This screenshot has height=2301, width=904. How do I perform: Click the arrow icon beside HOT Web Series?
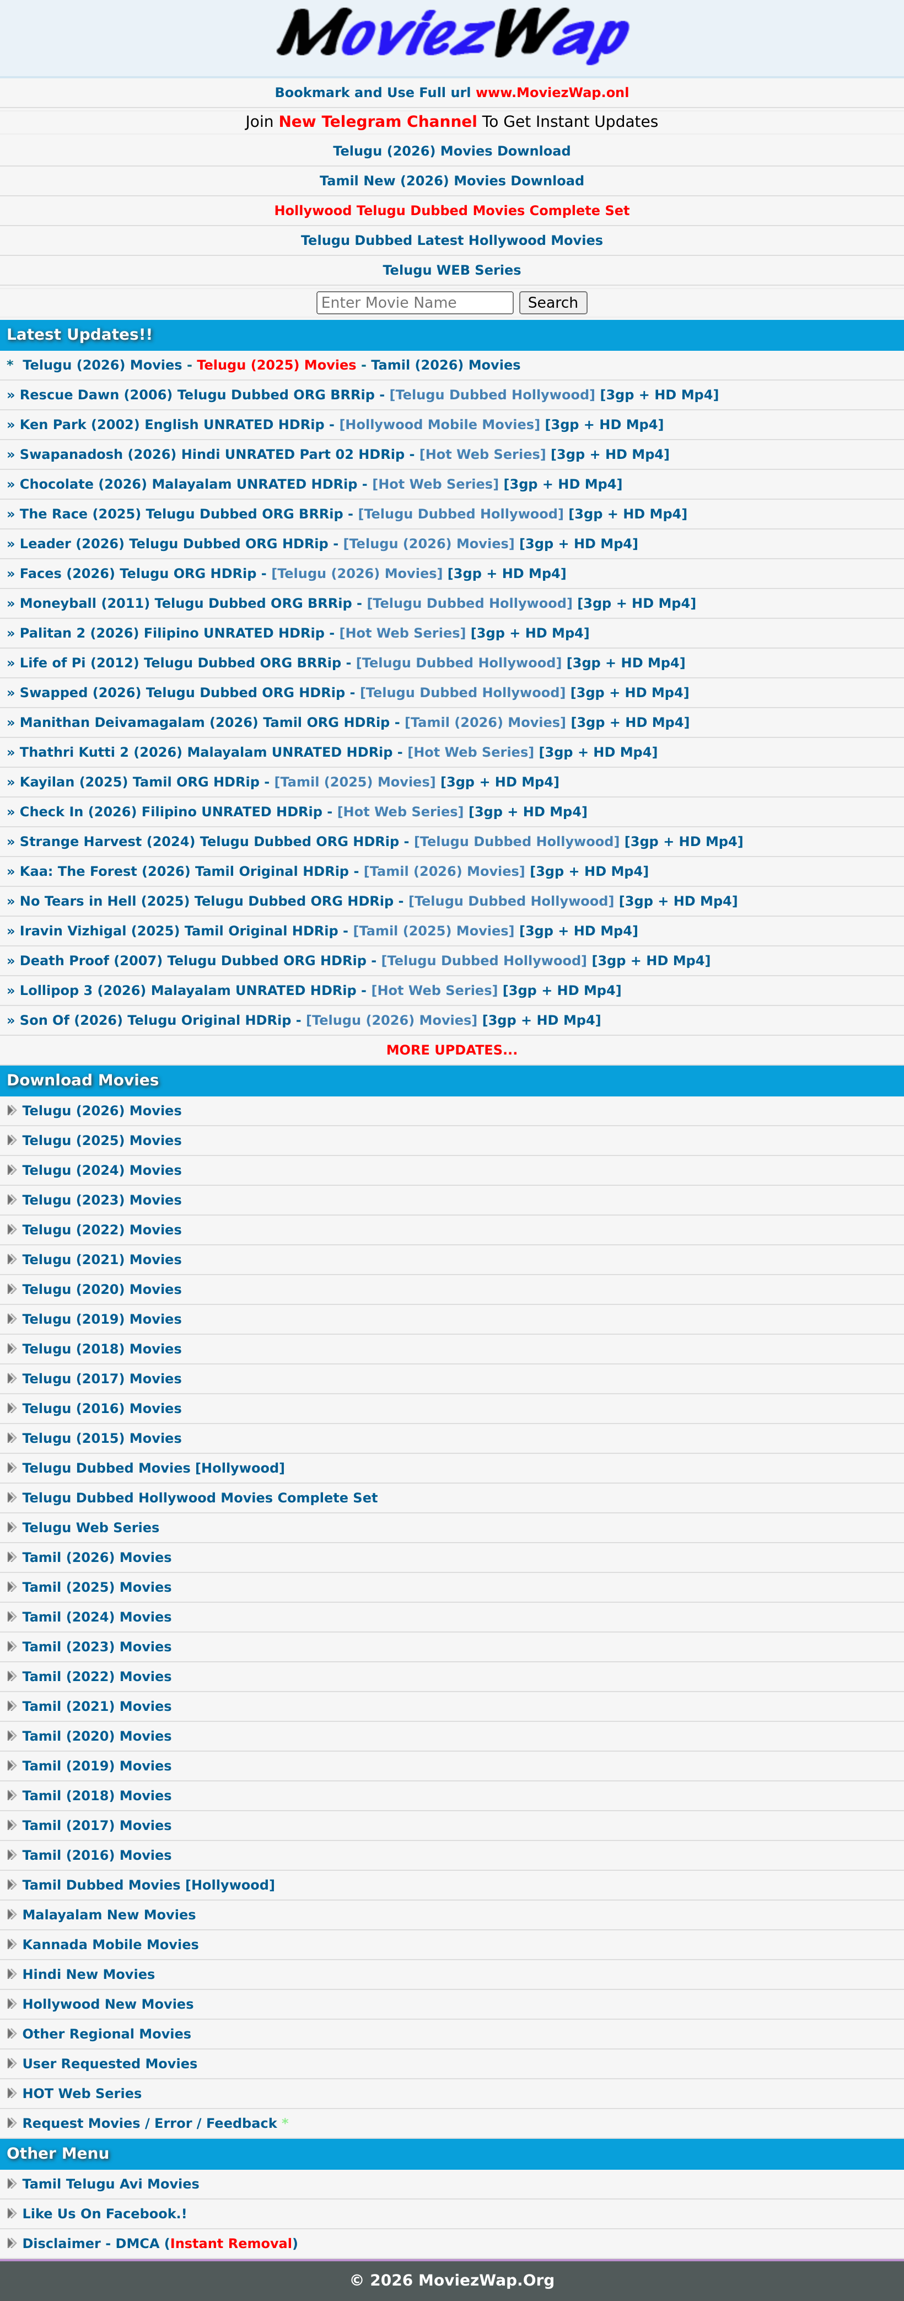[12, 2093]
